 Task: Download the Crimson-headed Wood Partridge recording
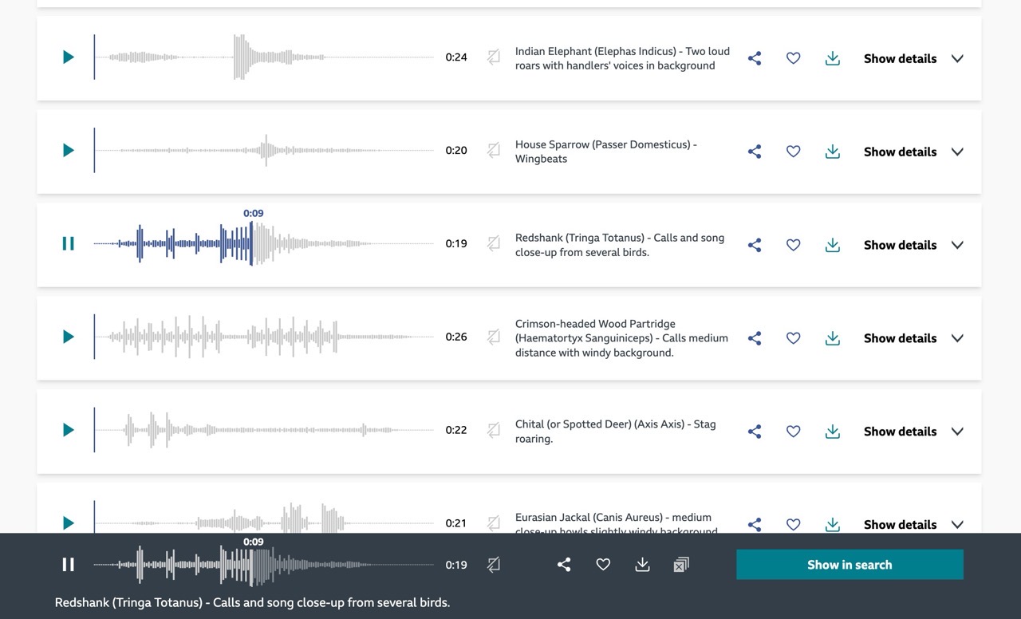click(832, 337)
